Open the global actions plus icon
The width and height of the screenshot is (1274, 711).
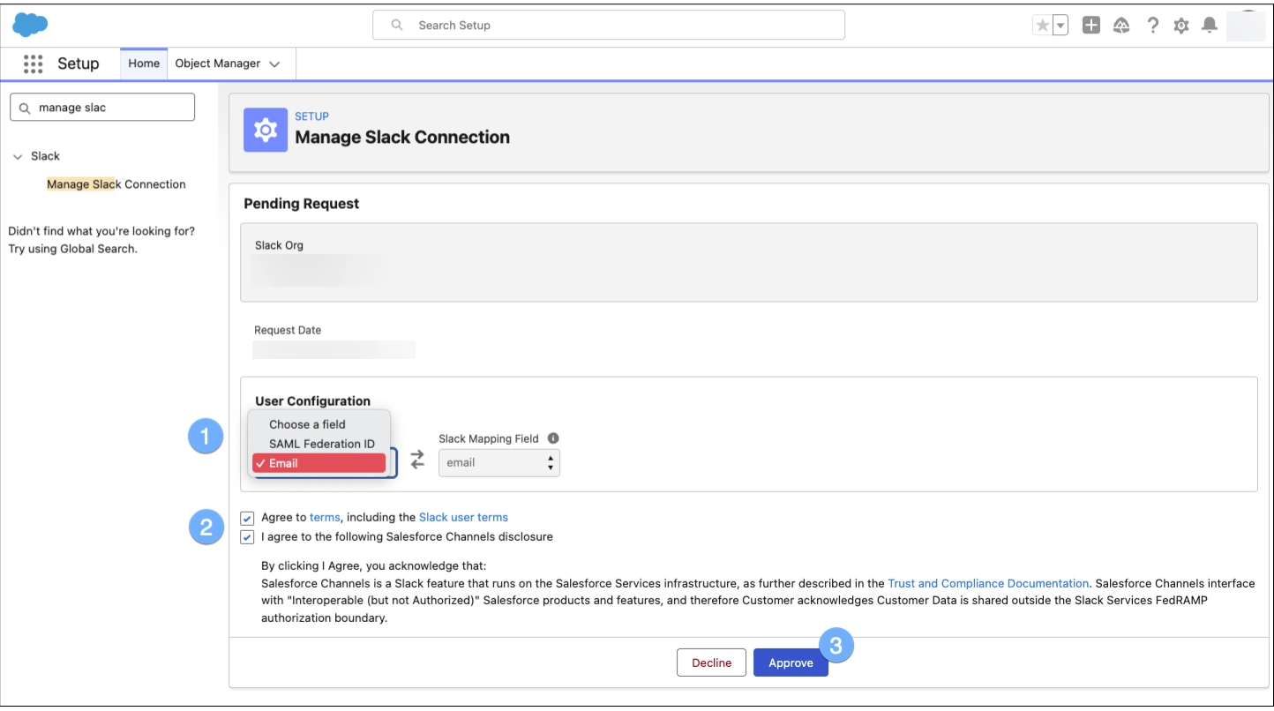[1091, 26]
